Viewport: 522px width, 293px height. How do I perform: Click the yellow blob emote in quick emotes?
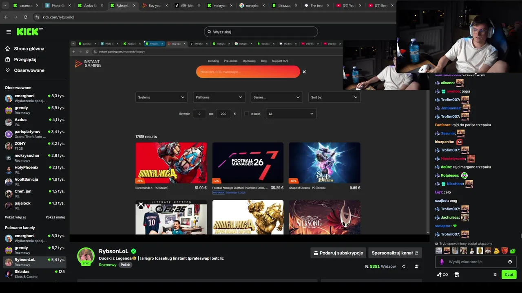pos(496,251)
